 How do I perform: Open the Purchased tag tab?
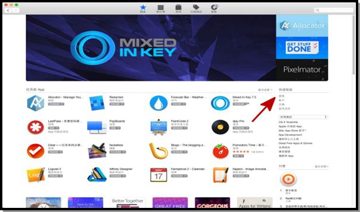pyautogui.click(x=196, y=9)
